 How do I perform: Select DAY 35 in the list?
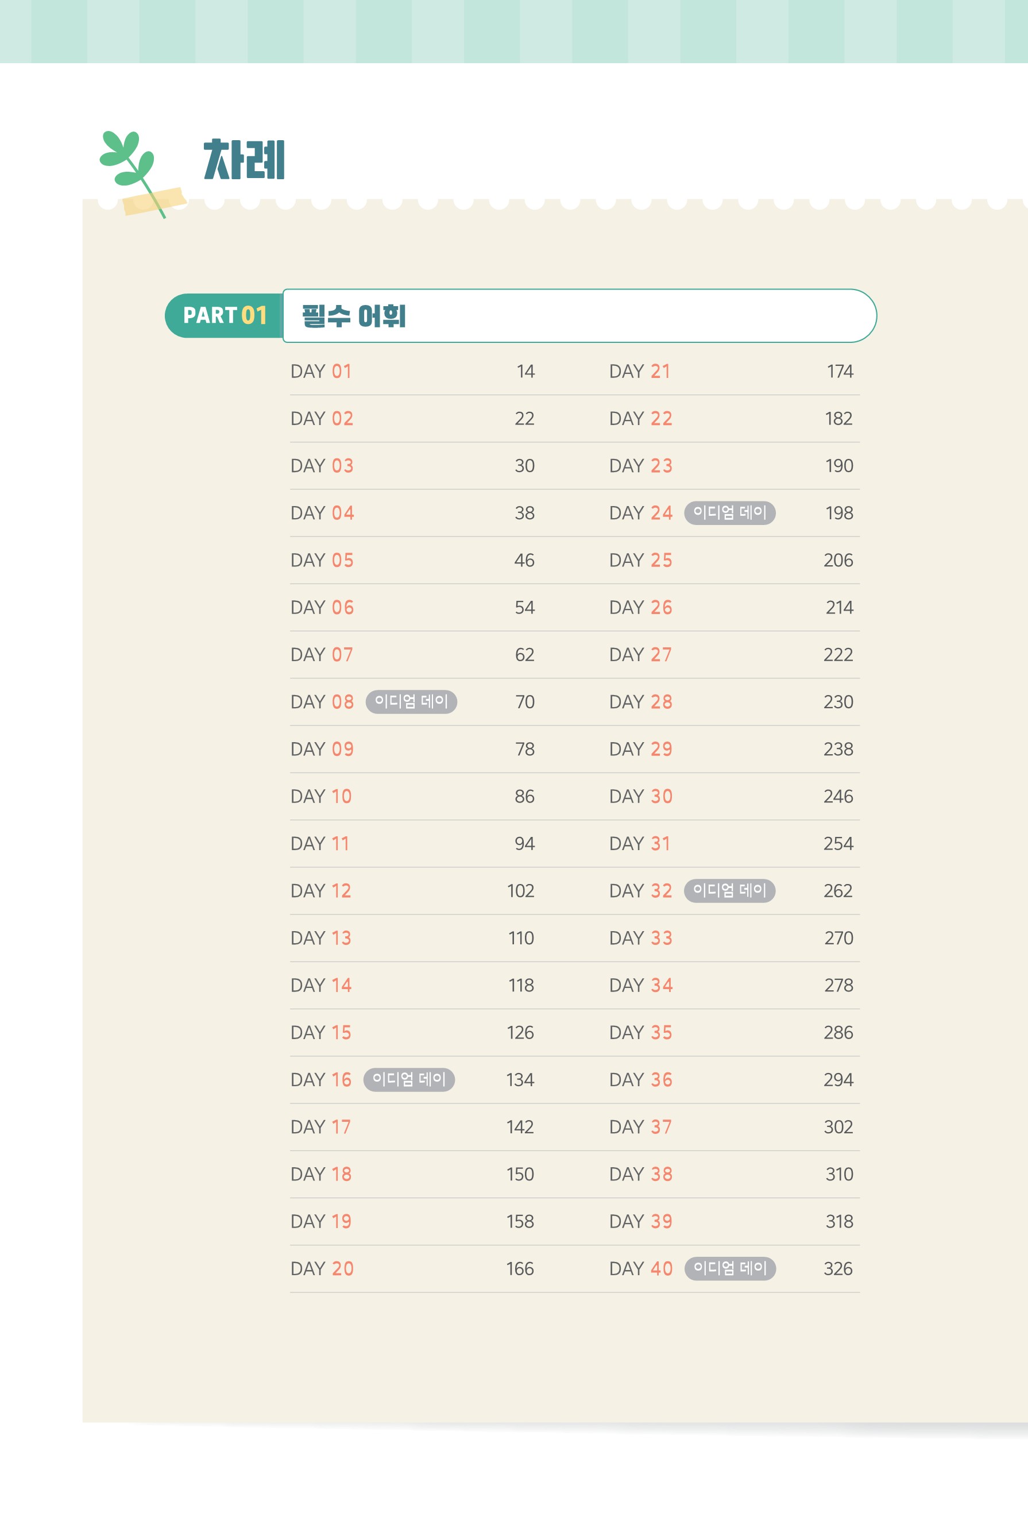point(640,1033)
